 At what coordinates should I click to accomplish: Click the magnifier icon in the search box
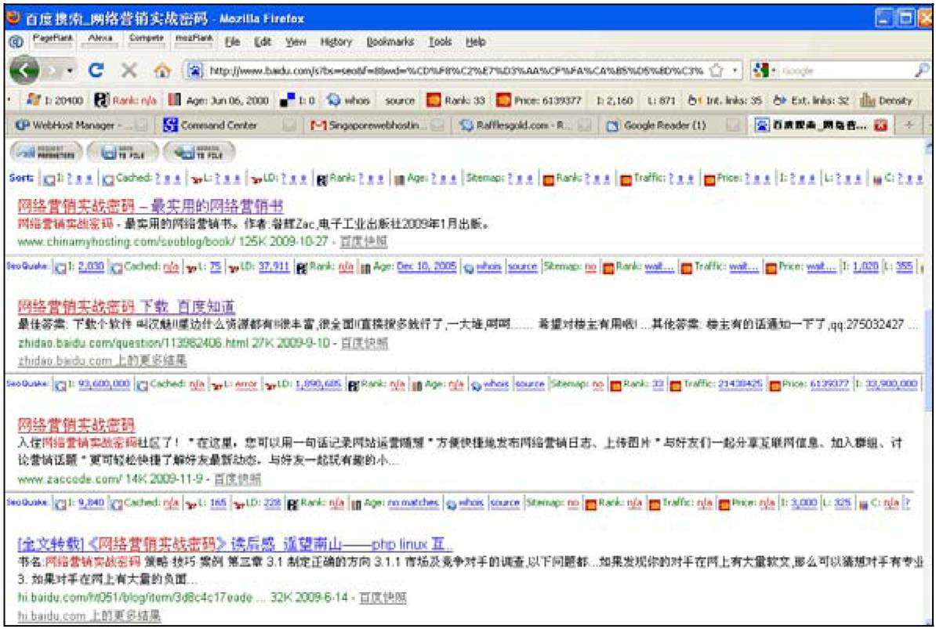922,70
